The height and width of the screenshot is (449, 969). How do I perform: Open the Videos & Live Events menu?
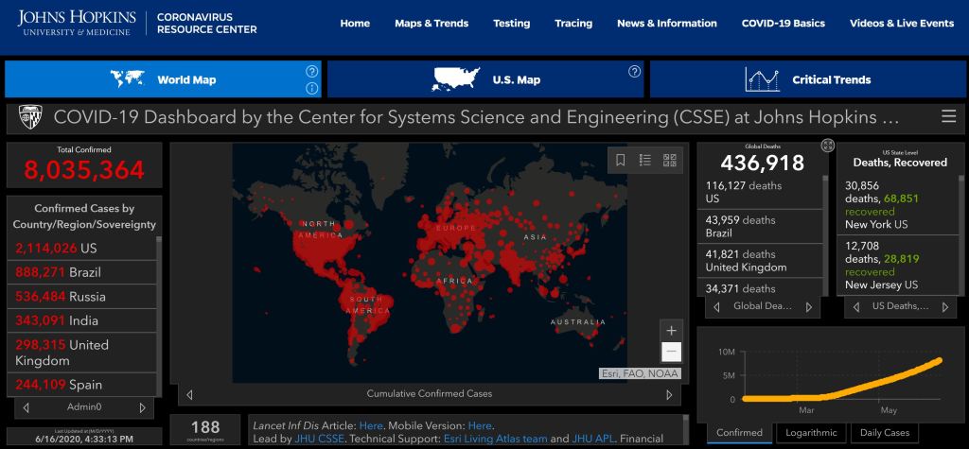[x=902, y=24]
